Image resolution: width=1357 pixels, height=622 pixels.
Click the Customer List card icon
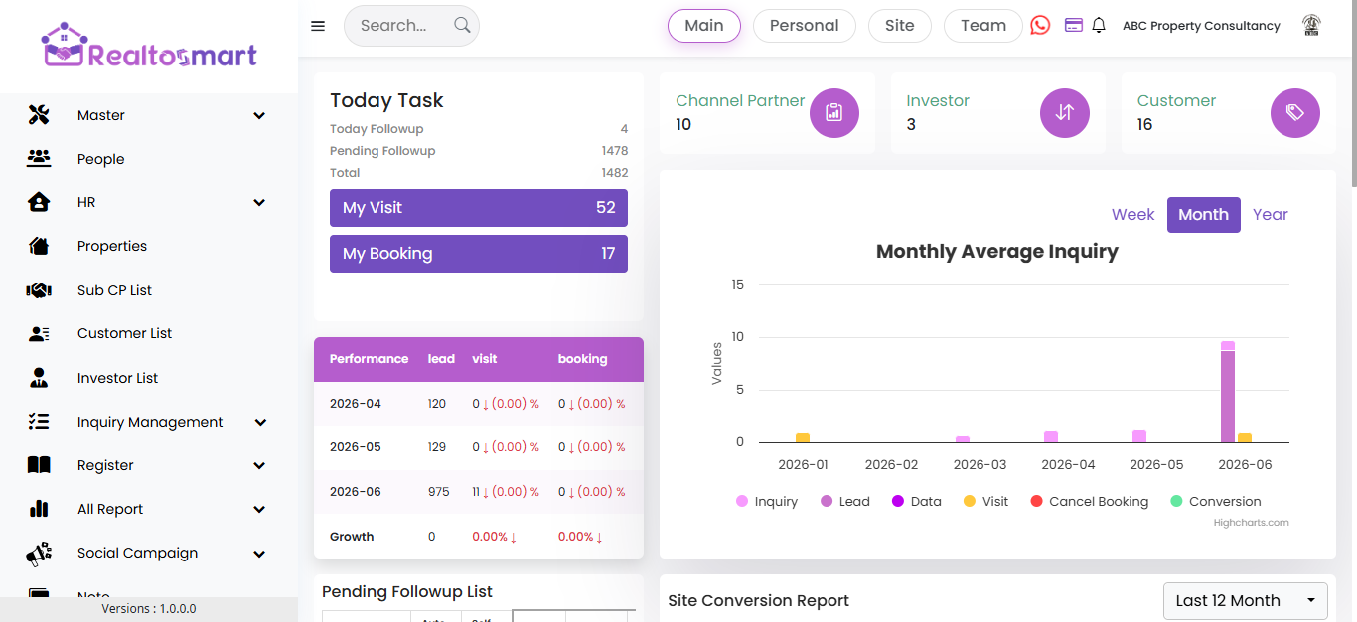(x=39, y=333)
